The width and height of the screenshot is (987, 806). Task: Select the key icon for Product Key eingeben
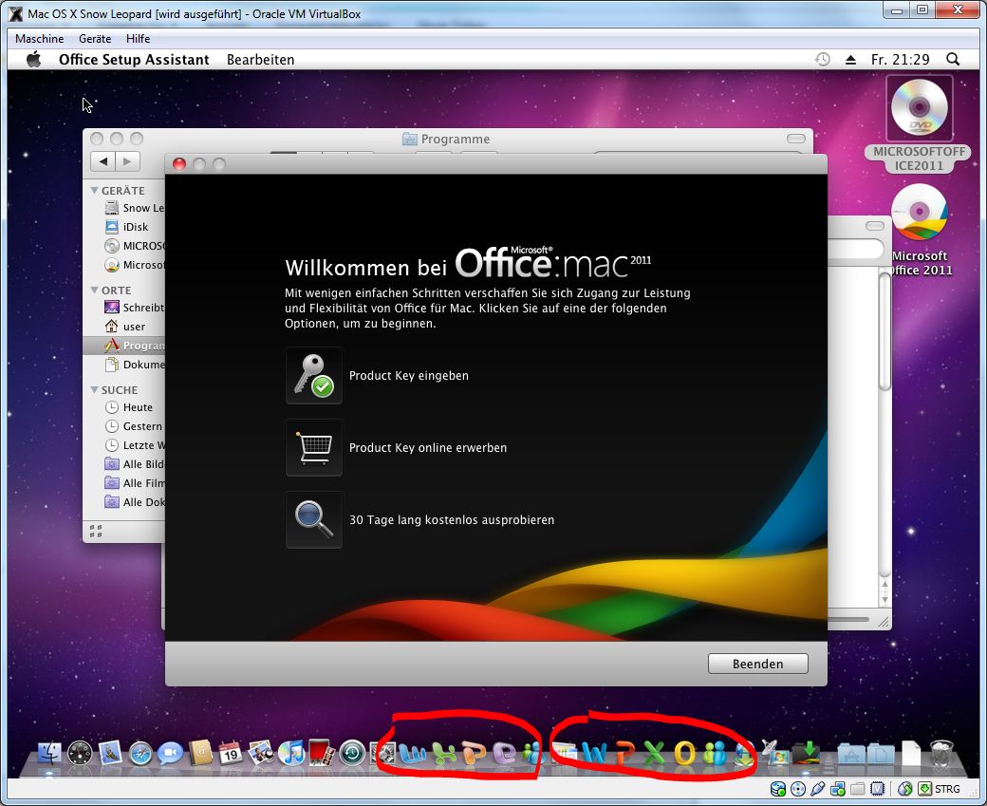313,375
